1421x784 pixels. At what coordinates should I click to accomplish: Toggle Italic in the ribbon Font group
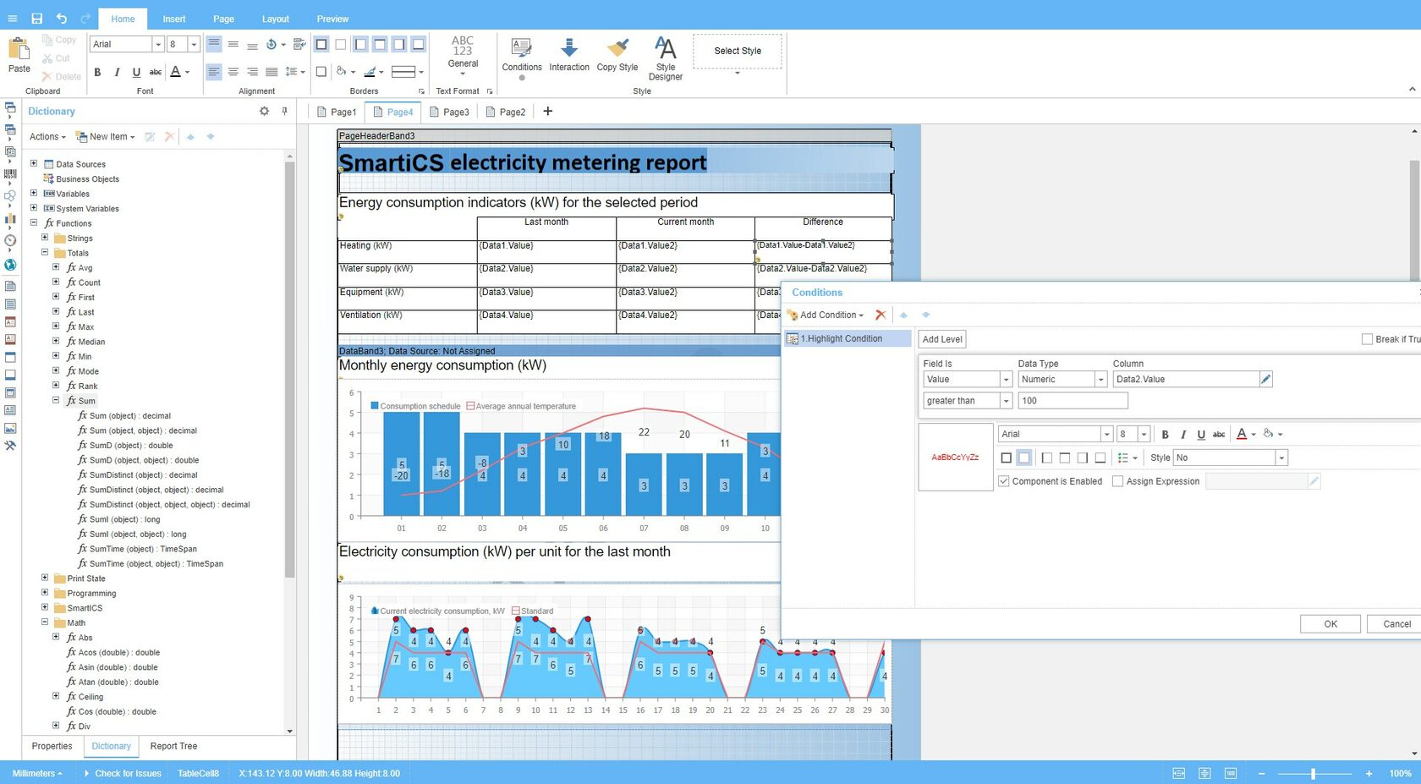(117, 72)
